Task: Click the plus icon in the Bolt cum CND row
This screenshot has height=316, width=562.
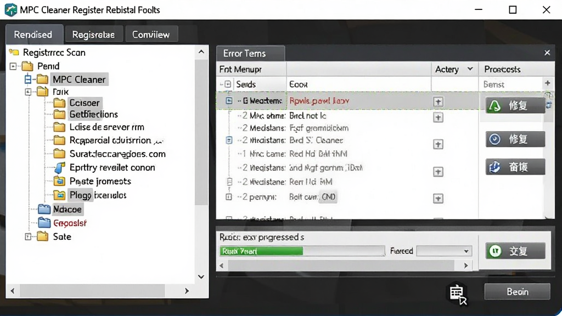Action: coord(438,199)
